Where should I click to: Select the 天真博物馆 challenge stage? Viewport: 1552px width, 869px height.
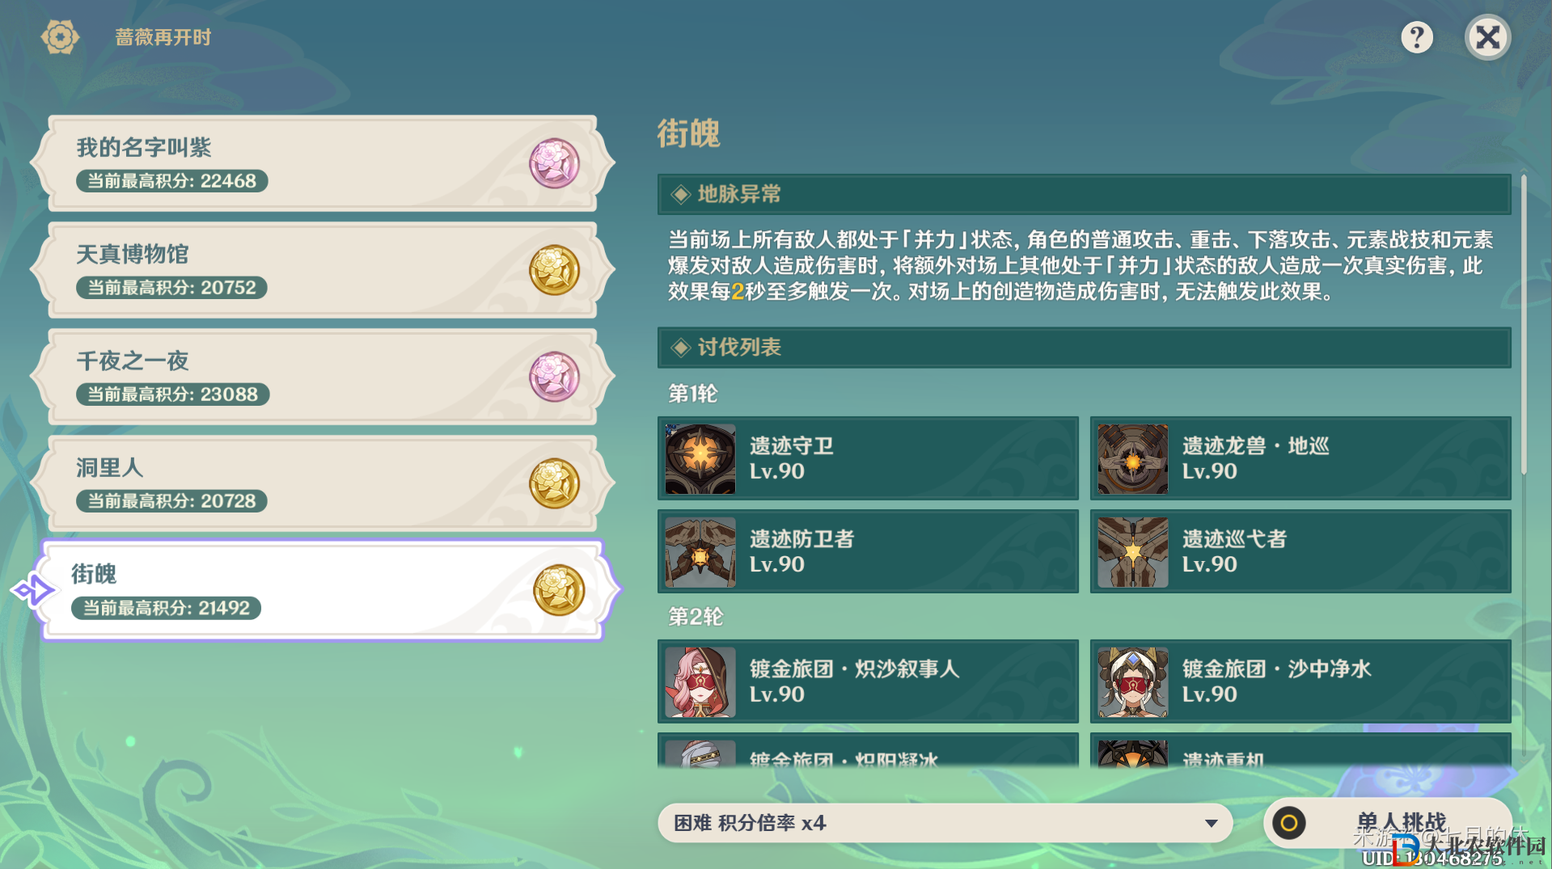[x=323, y=270]
